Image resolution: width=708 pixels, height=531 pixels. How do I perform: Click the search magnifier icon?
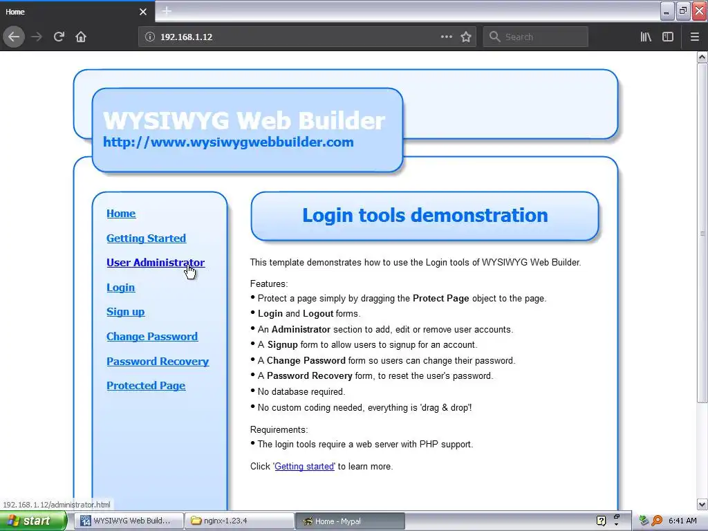(x=495, y=37)
